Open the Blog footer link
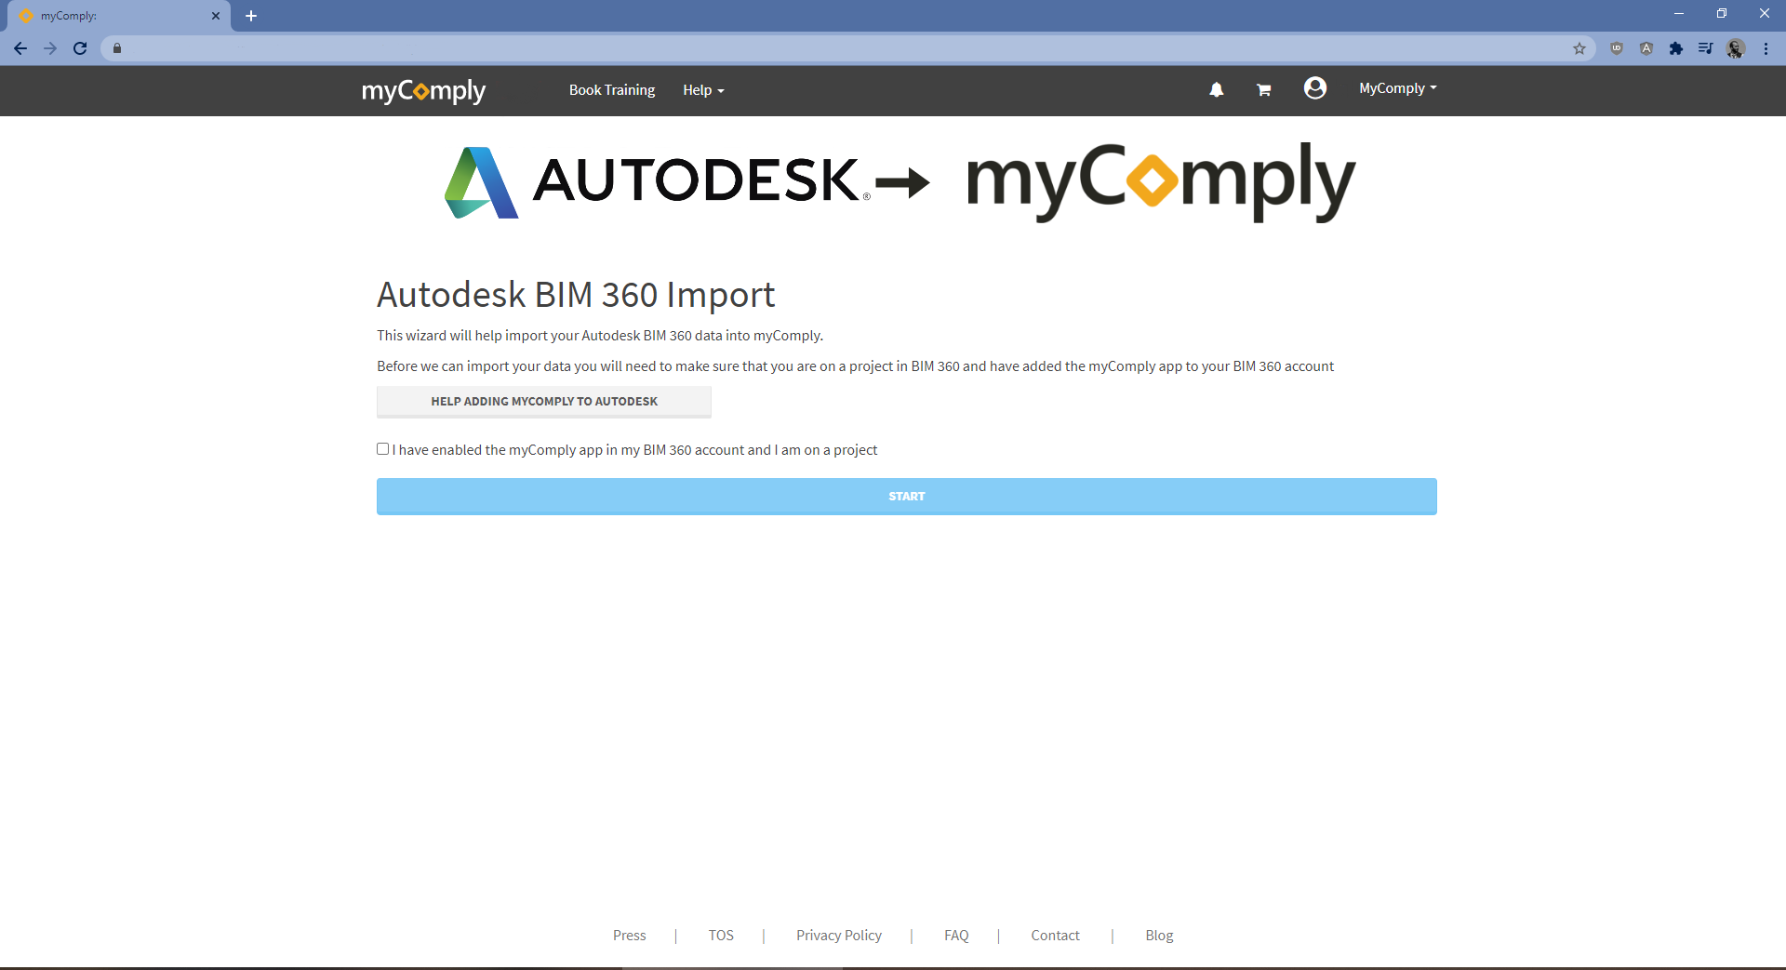The image size is (1786, 970). pos(1159,936)
